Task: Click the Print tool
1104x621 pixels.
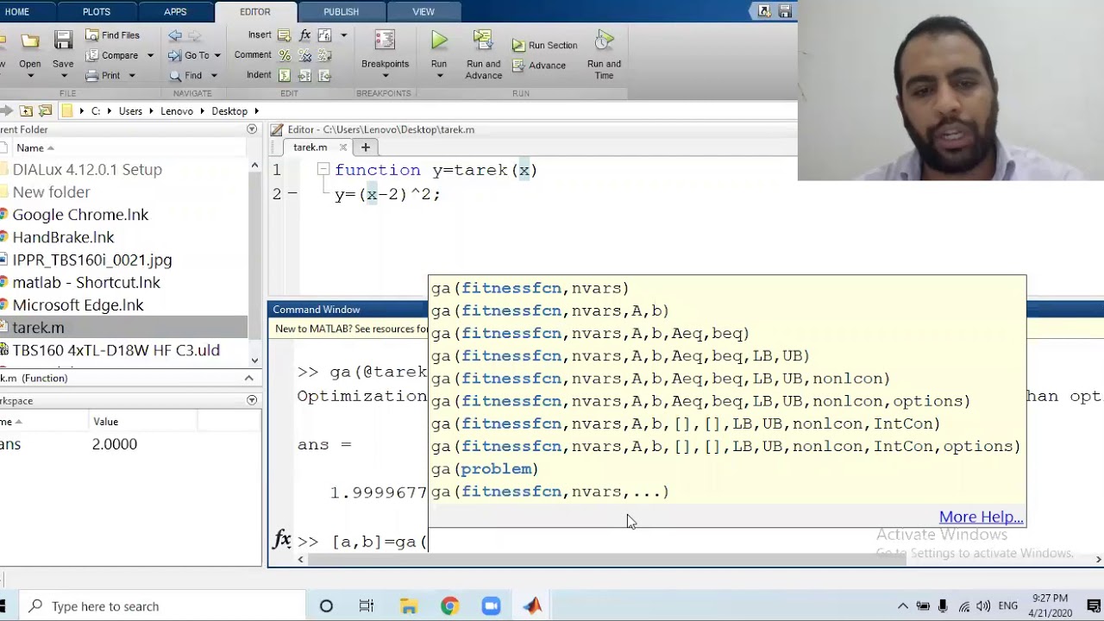Action: (x=103, y=76)
